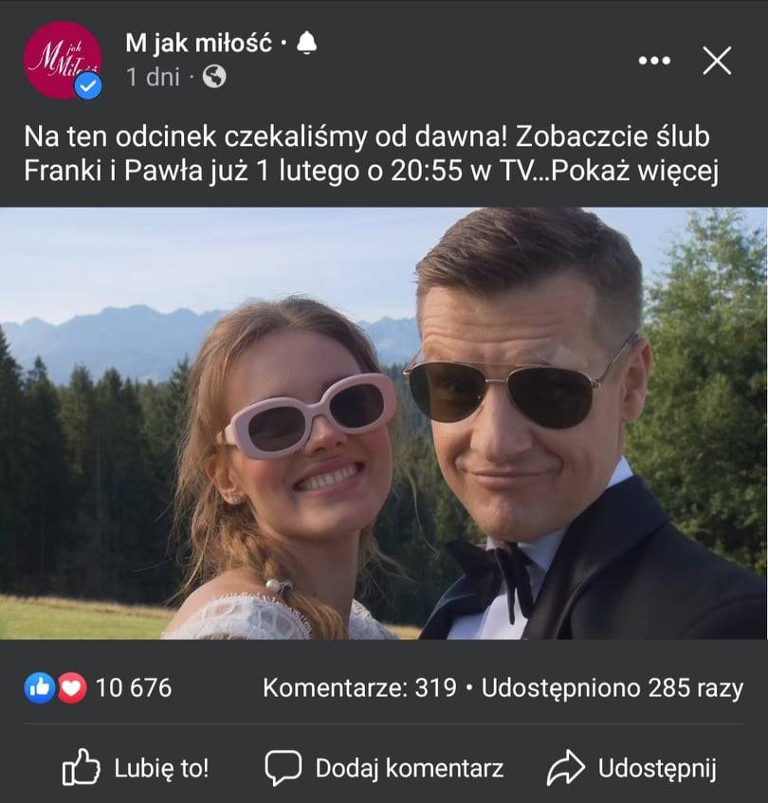Click the thumbs-up outline icon

(x=81, y=767)
